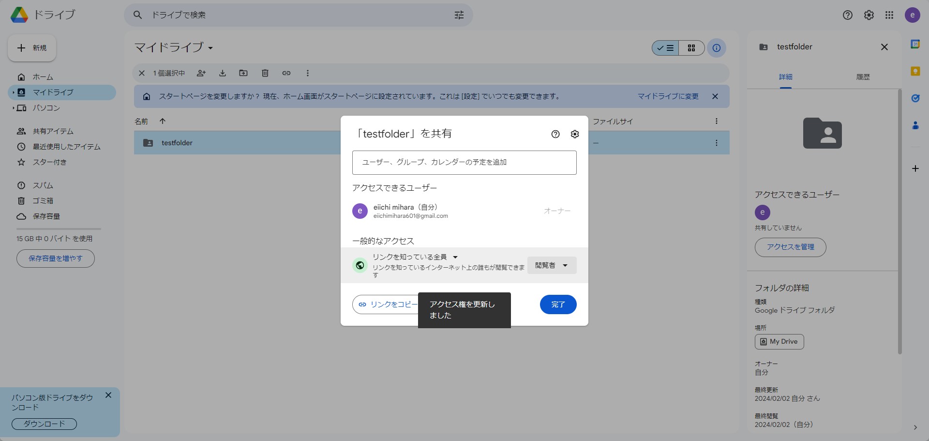Screen dimensions: 929x441
Task: Toggle the details info panel
Action: click(717, 48)
